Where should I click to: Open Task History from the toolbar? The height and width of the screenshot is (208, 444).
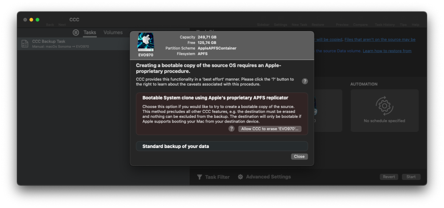(385, 24)
